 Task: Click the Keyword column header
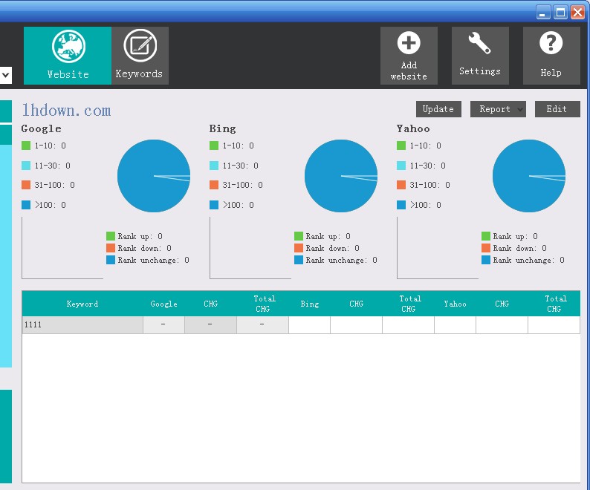(82, 304)
